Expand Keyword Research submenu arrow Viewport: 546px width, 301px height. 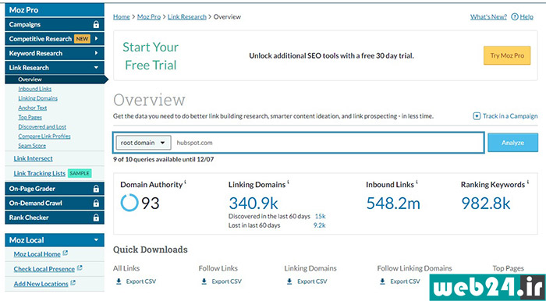(97, 53)
